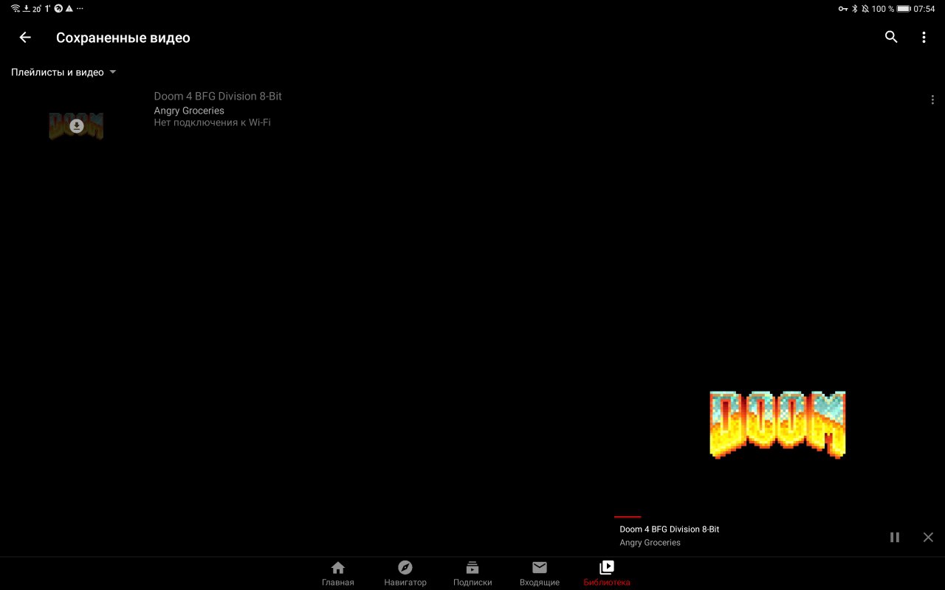Pause the miniplayer video
Screen dimensions: 945x590
[895, 537]
